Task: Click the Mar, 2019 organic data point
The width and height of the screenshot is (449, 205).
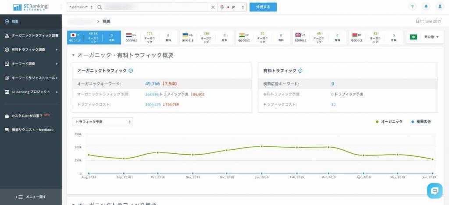Action: pyautogui.click(x=328, y=147)
